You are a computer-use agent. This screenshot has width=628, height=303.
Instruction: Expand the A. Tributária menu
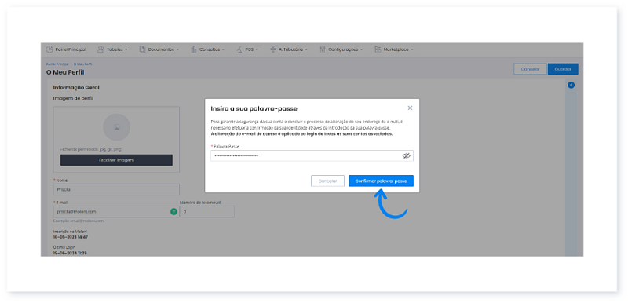click(x=289, y=49)
